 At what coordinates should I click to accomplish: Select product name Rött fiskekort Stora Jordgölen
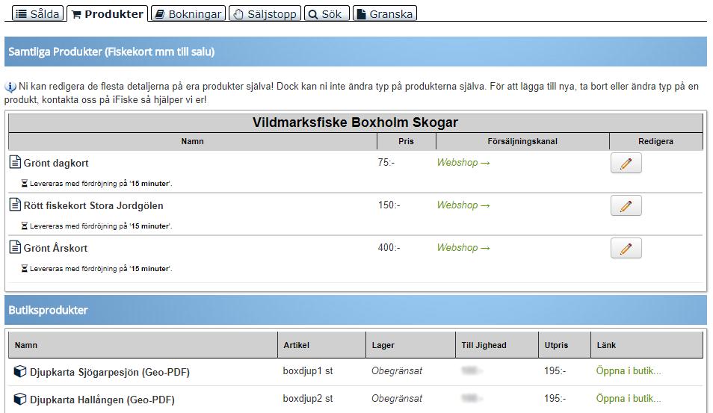tap(93, 206)
